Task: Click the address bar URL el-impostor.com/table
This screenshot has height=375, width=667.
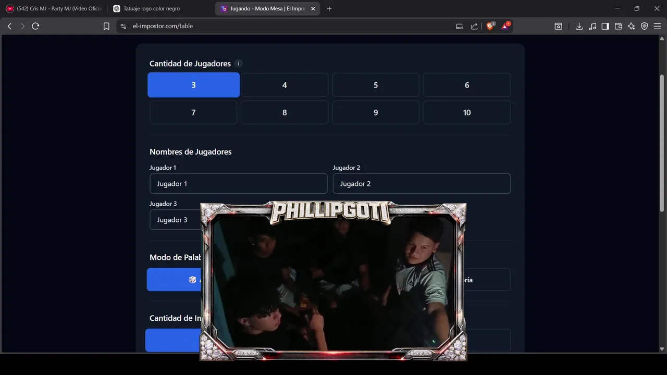Action: pos(163,26)
